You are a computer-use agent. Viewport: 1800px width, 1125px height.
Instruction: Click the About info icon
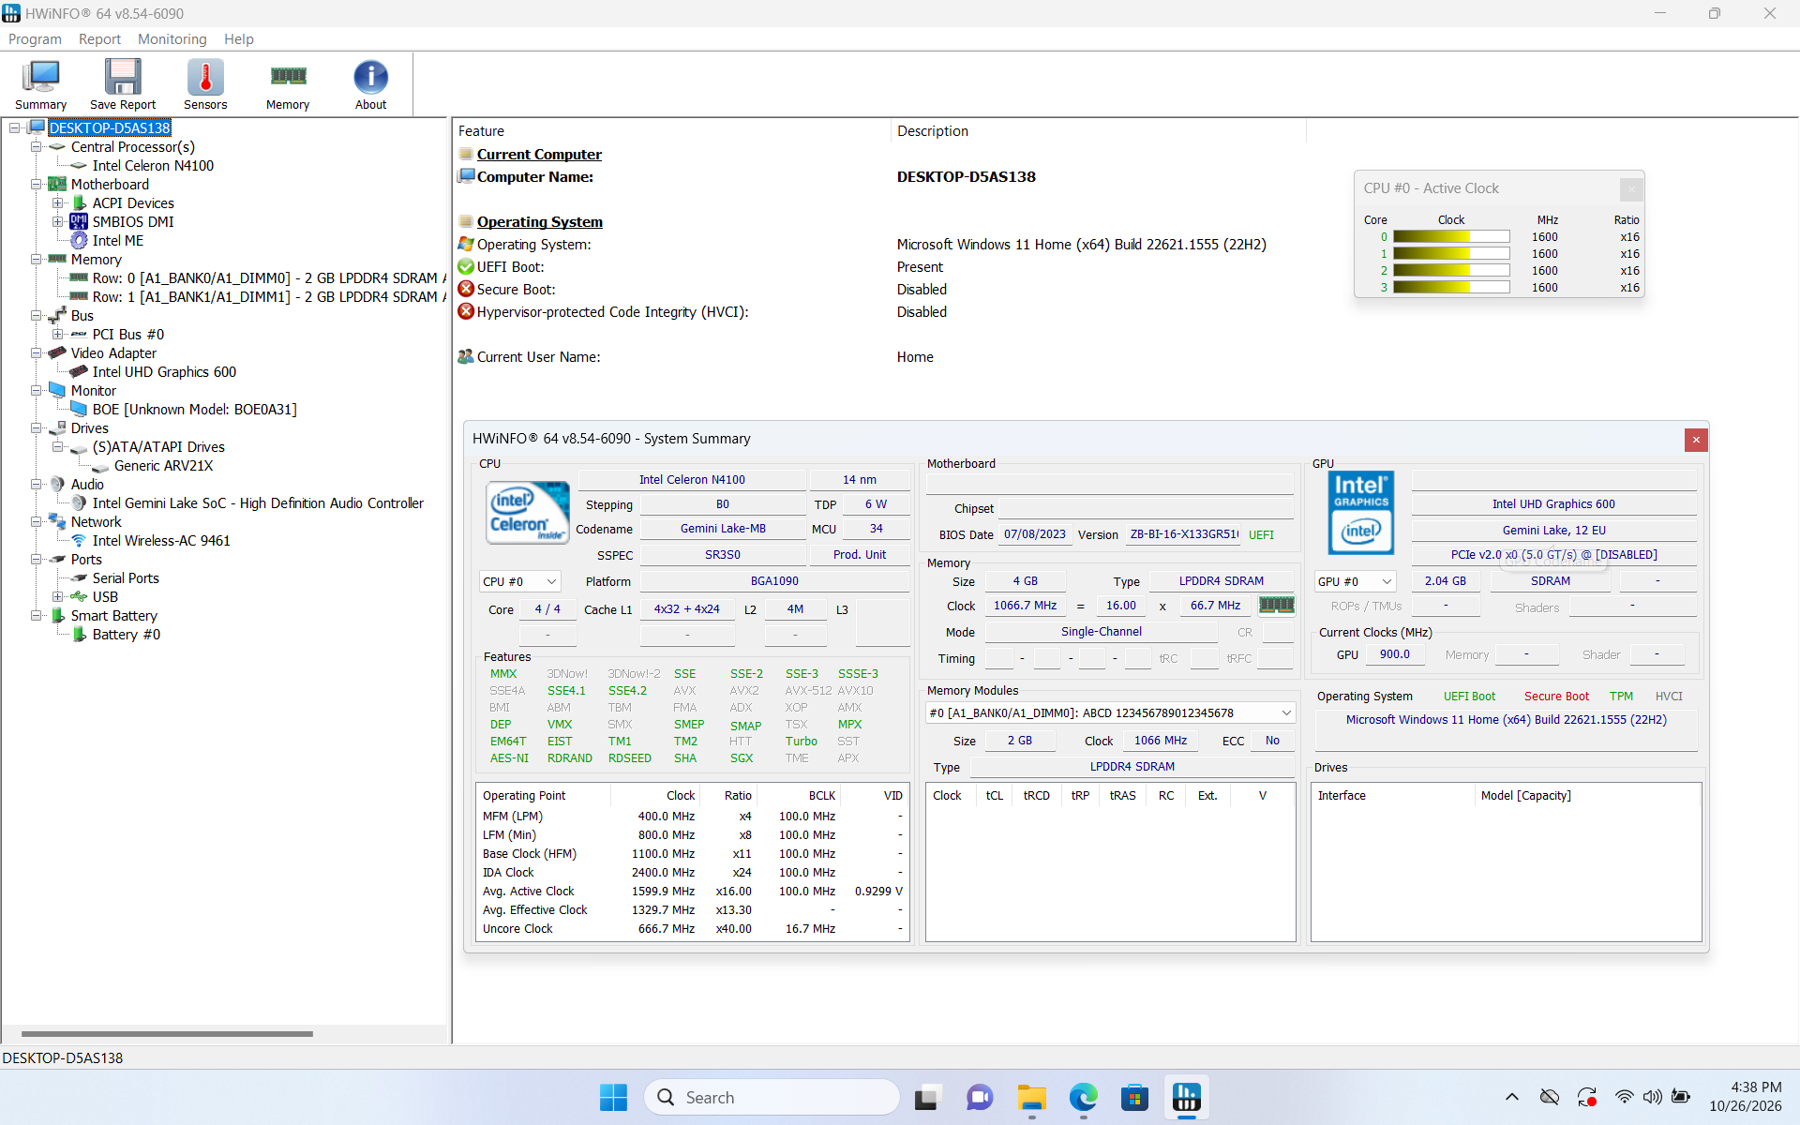(x=370, y=84)
